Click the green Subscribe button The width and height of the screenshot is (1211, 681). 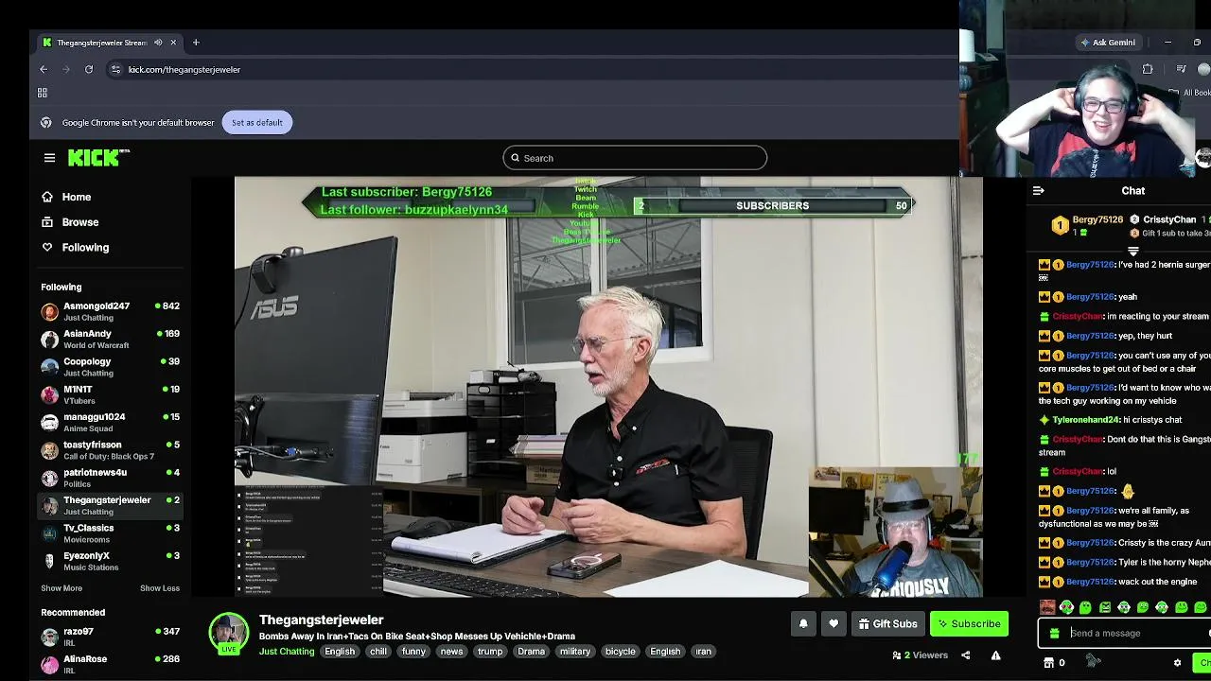click(970, 624)
